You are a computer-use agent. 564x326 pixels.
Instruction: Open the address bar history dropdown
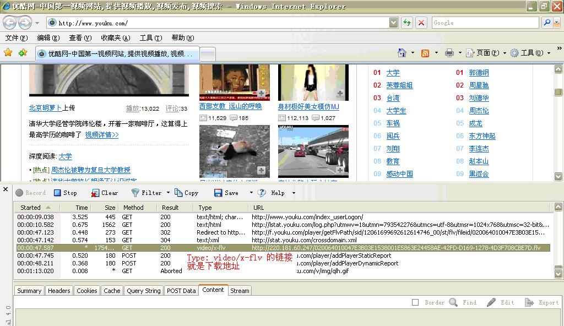point(393,23)
